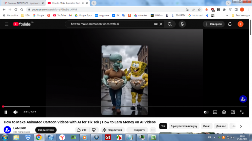Open the extensions puzzle icon
Viewport: 252px width, 141px height.
click(x=224, y=9)
